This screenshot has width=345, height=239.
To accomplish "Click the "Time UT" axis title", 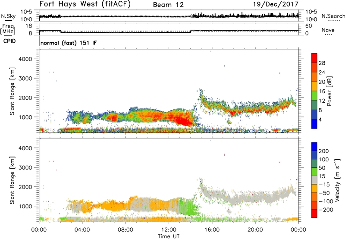I will coord(169,236).
